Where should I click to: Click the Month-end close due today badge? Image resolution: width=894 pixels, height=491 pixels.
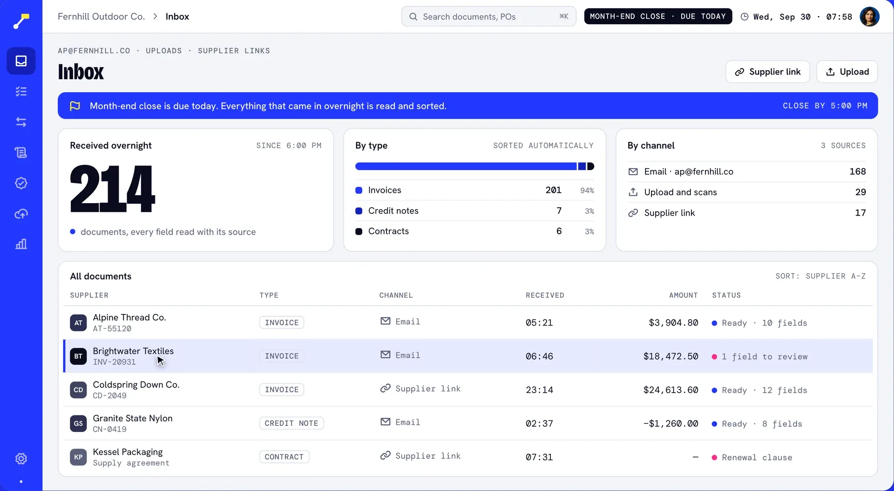[658, 17]
